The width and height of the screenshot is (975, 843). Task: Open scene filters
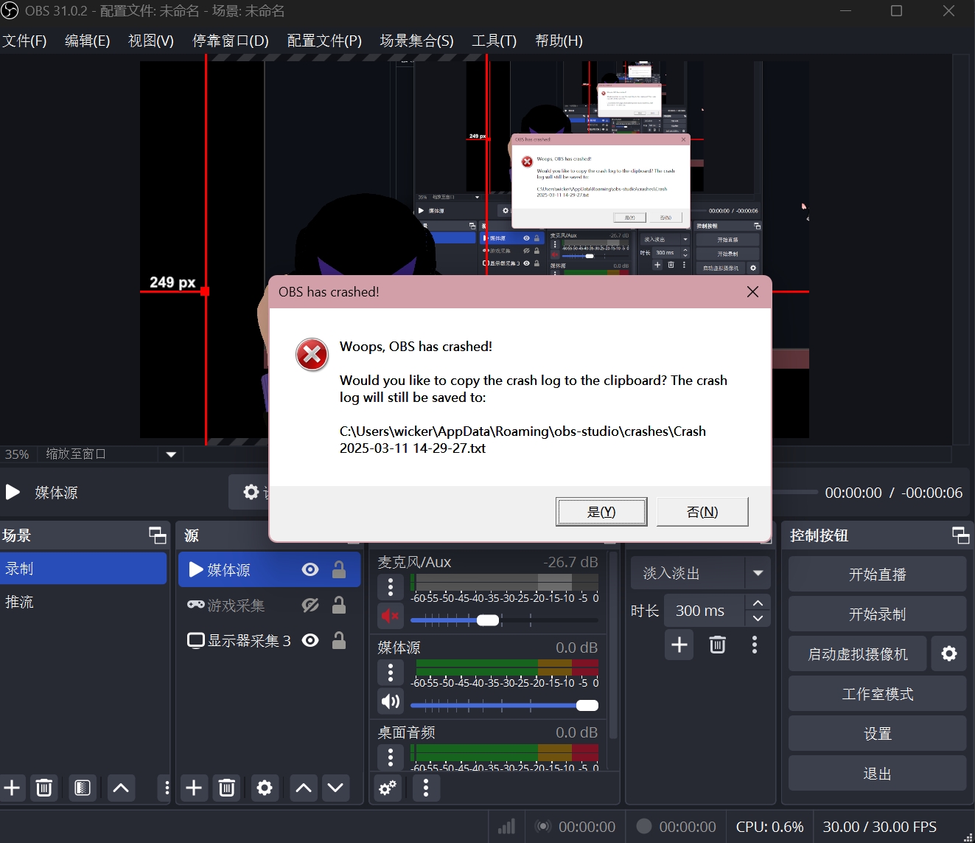[83, 788]
